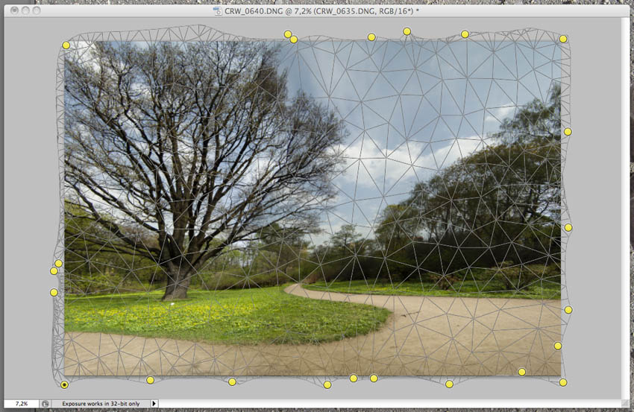634x412 pixels.
Task: Select left pin of close pair on bottom edge
Action: click(x=354, y=378)
